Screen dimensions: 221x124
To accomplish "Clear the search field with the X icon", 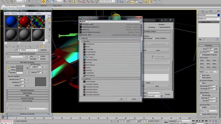I will click(141, 21).
